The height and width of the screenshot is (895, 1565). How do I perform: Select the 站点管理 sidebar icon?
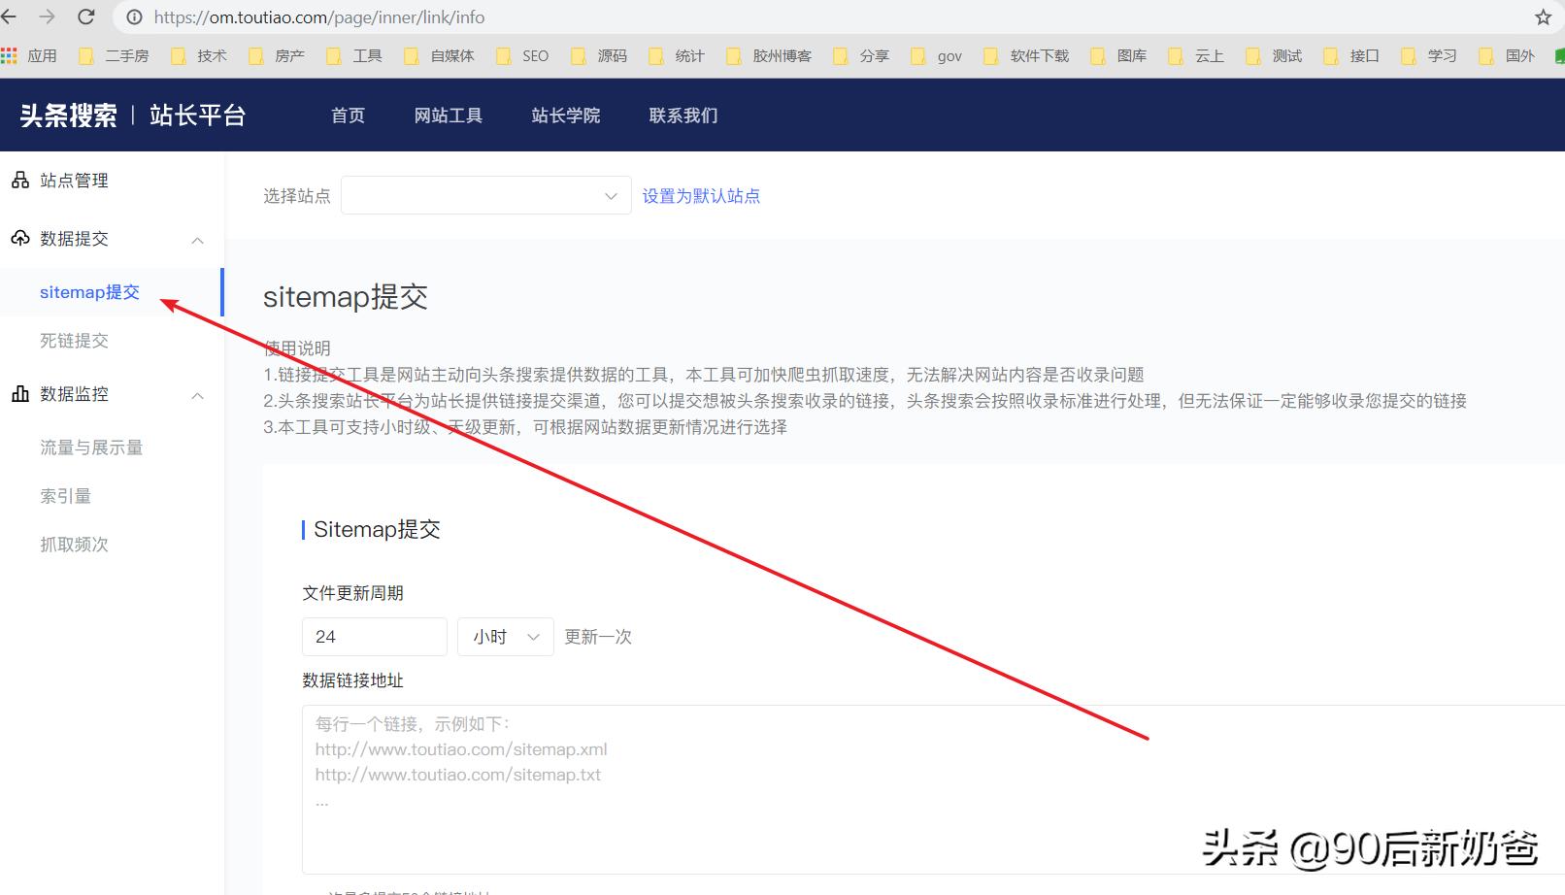point(18,180)
